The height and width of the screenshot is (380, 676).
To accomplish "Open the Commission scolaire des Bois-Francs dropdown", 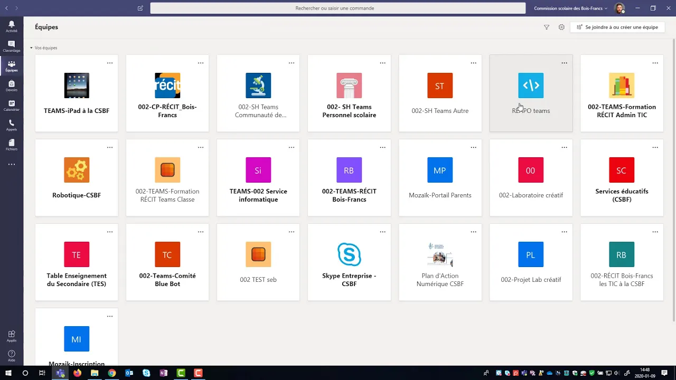I will pos(570,8).
